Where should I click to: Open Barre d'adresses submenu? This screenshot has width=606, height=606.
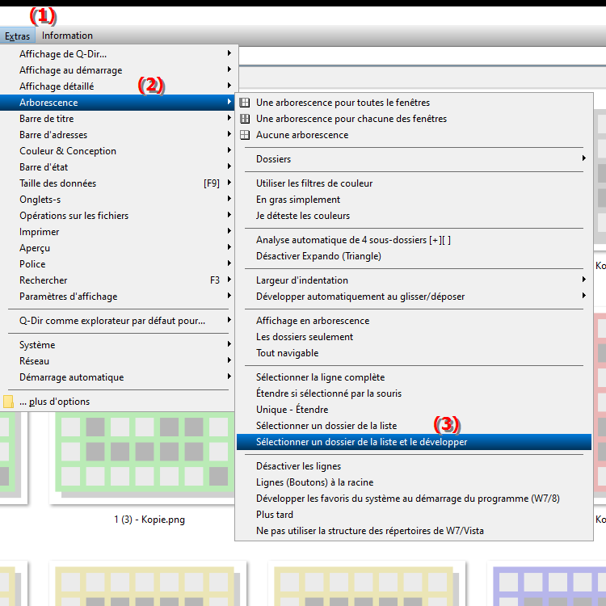click(117, 135)
